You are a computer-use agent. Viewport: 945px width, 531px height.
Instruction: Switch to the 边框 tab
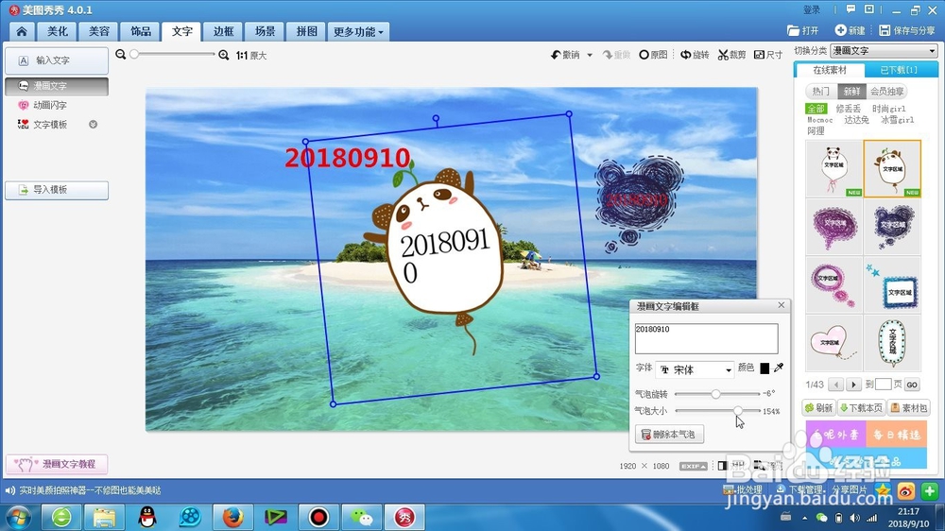click(x=223, y=31)
